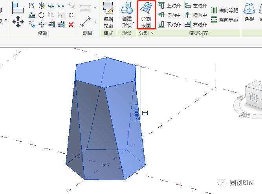Select the Align tool in 修改 panel
The height and width of the screenshot is (194, 262).
point(18,8)
